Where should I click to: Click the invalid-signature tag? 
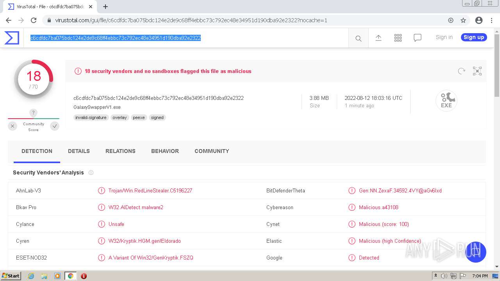pos(91,117)
